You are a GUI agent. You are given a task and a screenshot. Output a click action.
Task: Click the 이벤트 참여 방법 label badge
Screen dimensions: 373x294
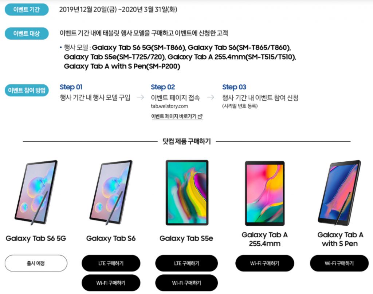(x=27, y=90)
